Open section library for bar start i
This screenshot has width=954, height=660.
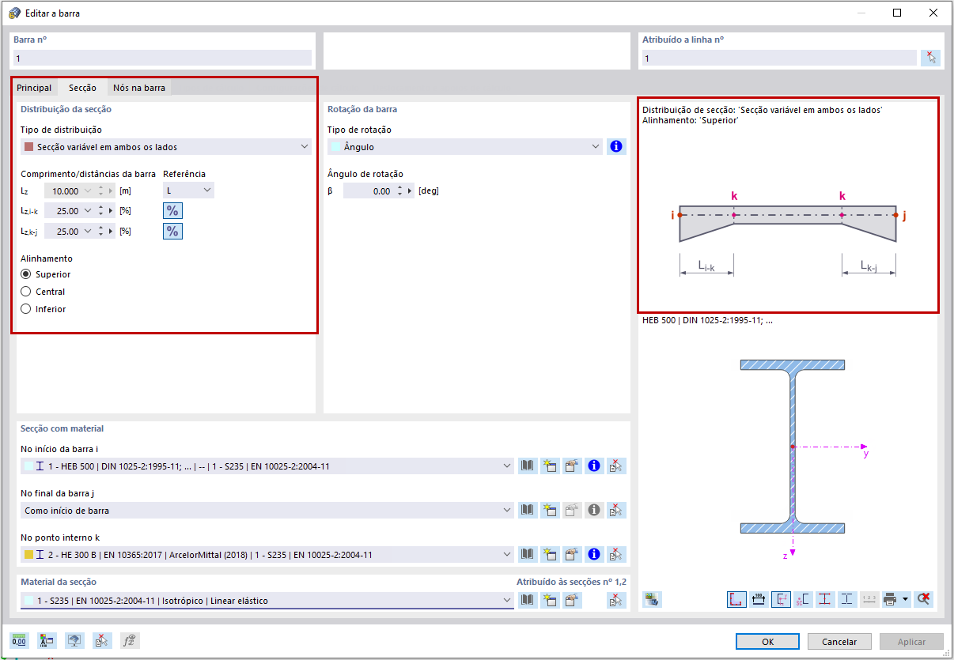(x=528, y=466)
